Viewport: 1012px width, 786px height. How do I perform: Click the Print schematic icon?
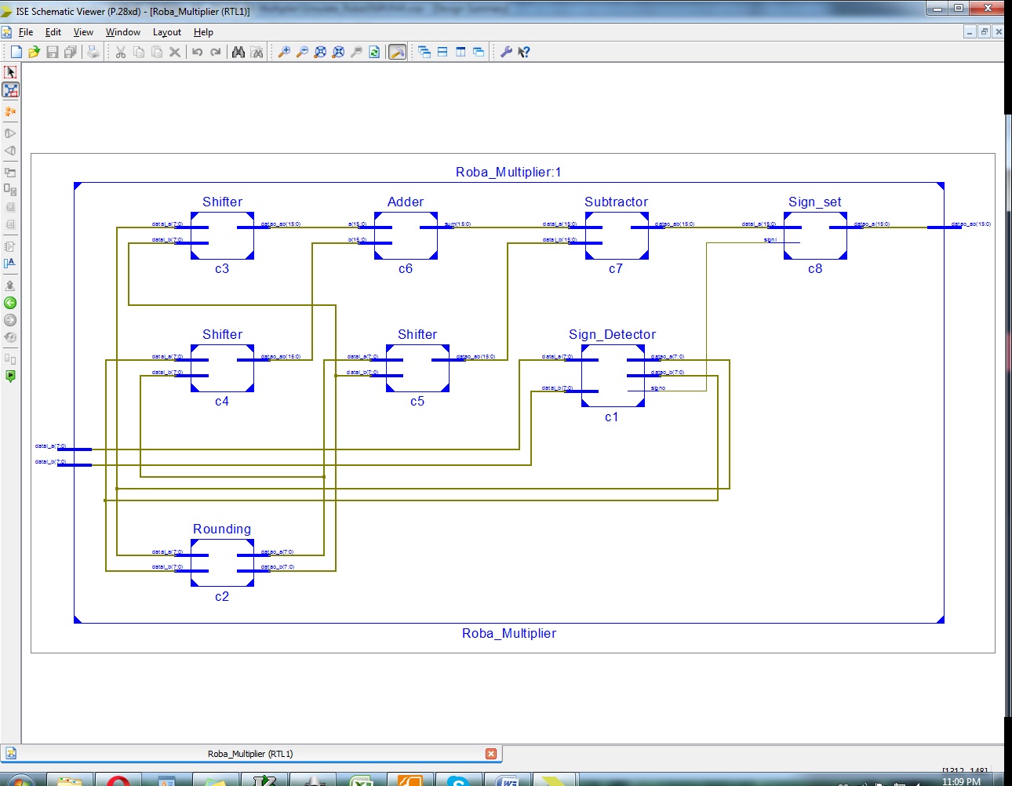click(92, 52)
